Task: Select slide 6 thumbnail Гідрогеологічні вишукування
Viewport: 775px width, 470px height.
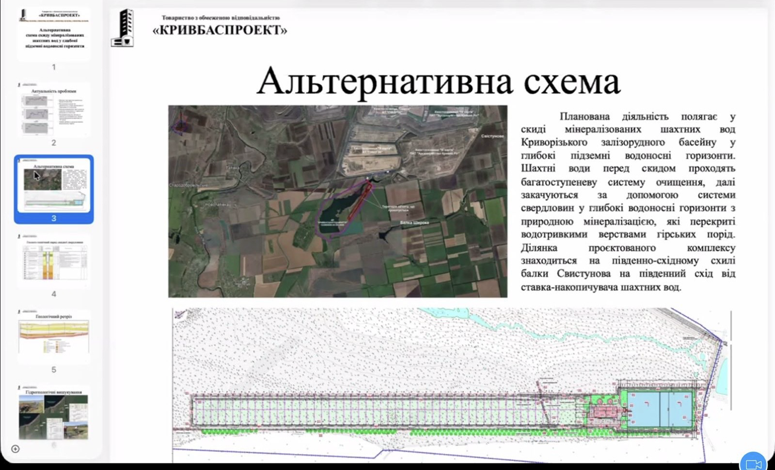Action: coord(54,413)
